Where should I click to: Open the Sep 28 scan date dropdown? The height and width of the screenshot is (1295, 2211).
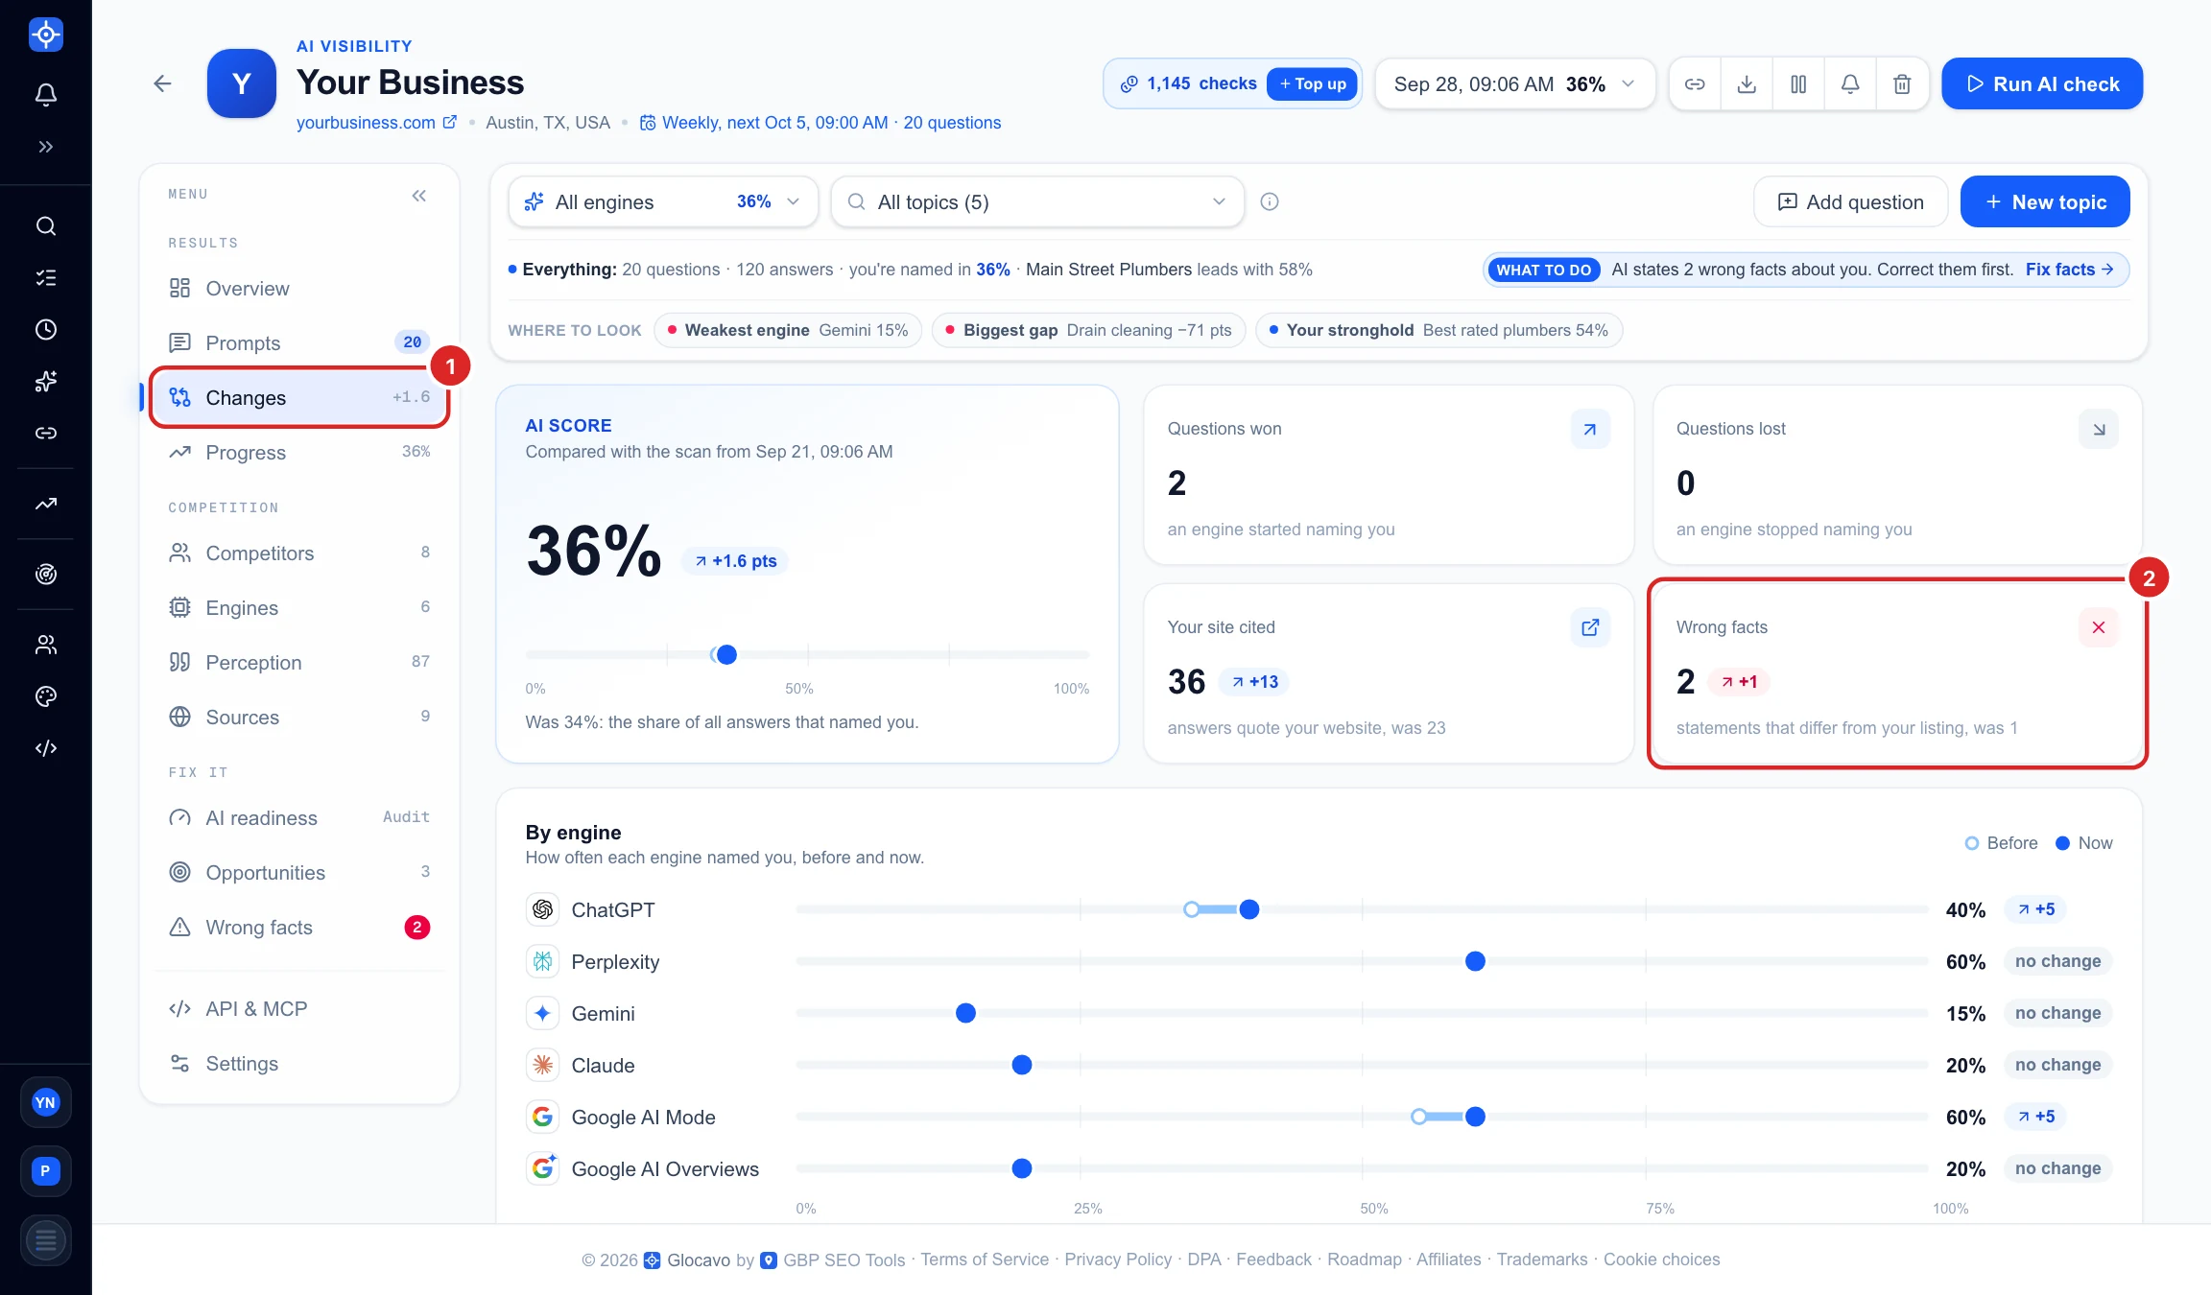1514,84
